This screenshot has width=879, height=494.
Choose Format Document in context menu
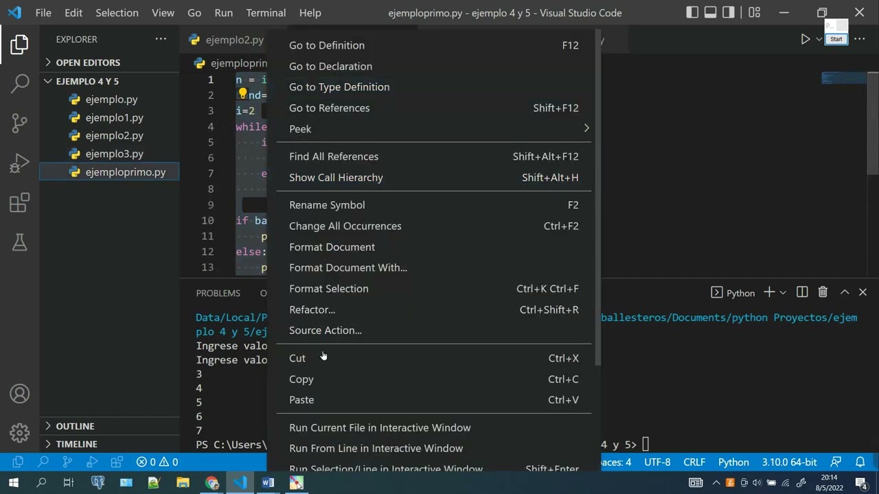(x=434, y=247)
